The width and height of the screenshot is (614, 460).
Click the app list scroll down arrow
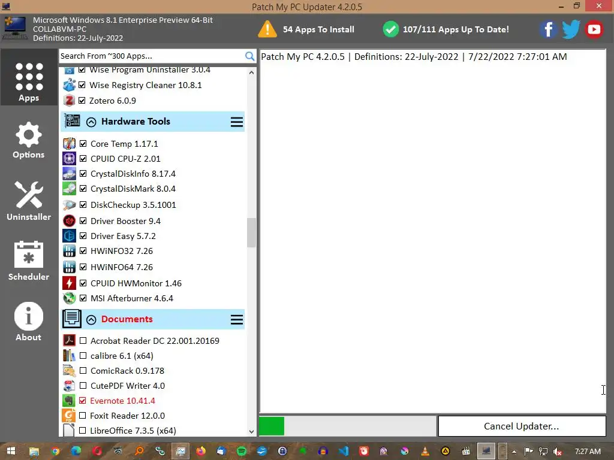[251, 431]
